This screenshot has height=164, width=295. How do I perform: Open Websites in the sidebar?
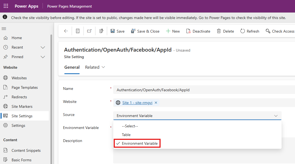25,78
